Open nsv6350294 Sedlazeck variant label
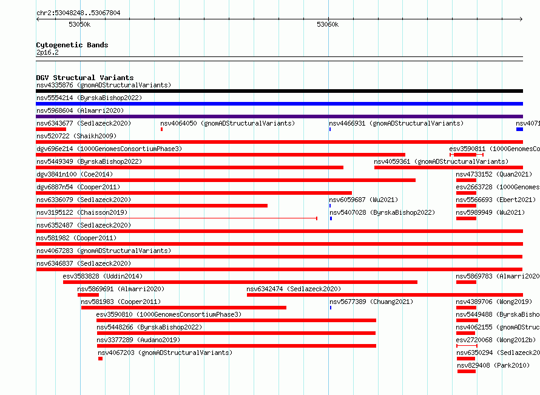Screen dimensions: 540x395 498,353
